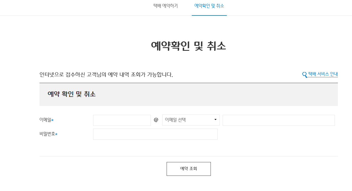The width and height of the screenshot is (352, 191).
Task: Focus the password entry field
Action: pyautogui.click(x=155, y=134)
